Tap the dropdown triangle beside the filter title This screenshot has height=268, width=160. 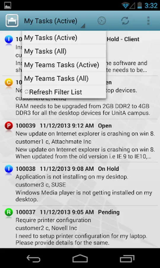(83, 26)
